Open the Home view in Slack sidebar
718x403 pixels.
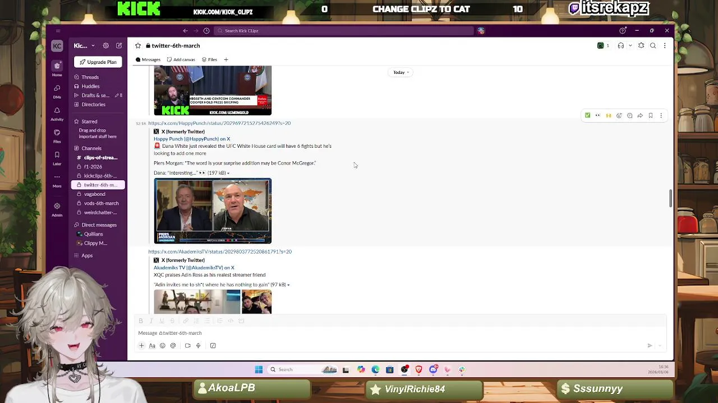click(x=57, y=68)
